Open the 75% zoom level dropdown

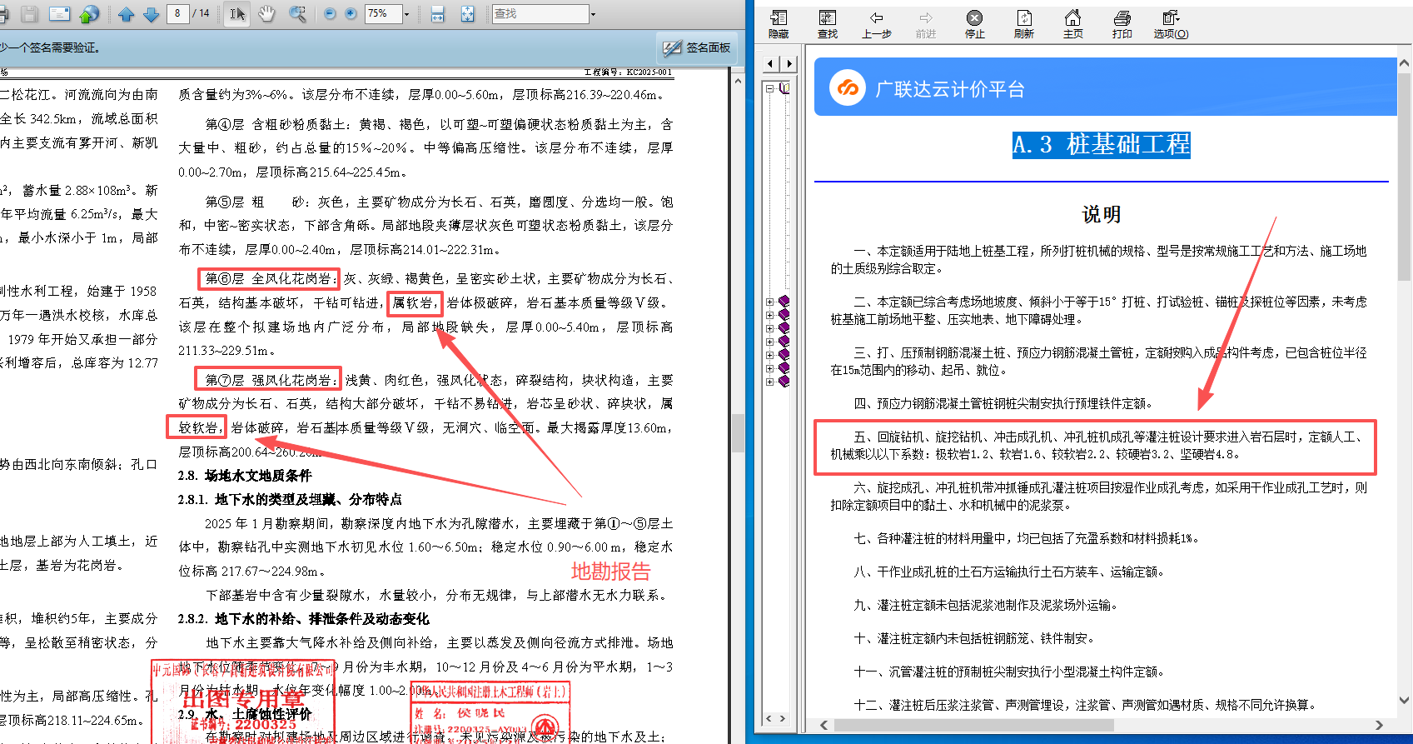[x=406, y=14]
